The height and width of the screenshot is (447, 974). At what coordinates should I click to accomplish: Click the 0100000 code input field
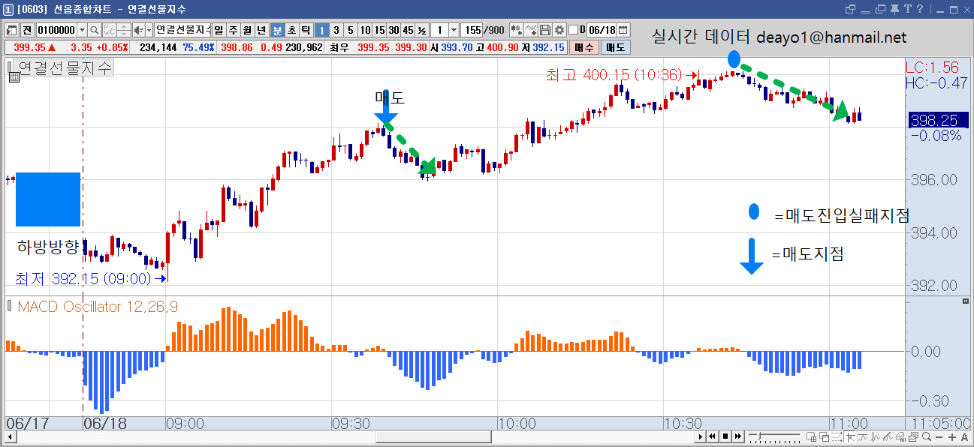(56, 30)
